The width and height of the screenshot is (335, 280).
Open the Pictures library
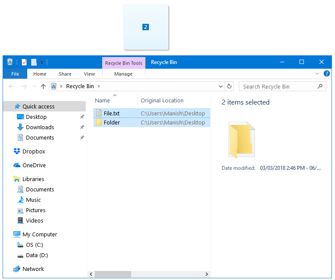coord(35,210)
